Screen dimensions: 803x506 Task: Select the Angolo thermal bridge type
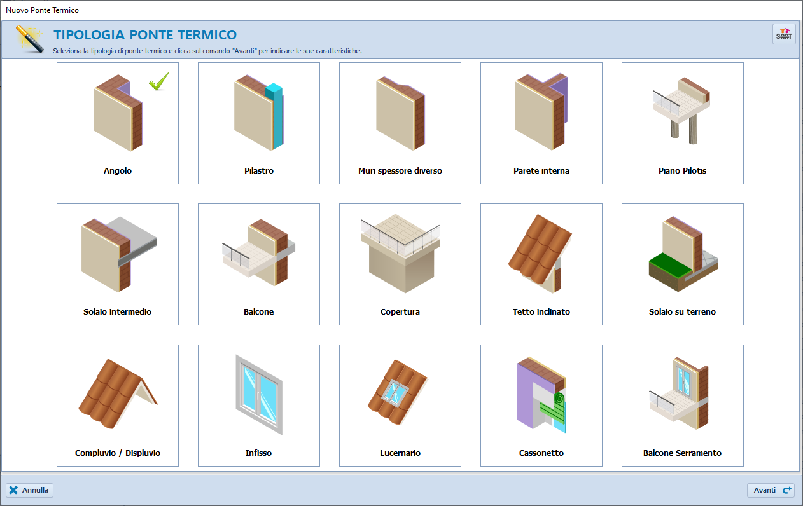click(x=118, y=123)
